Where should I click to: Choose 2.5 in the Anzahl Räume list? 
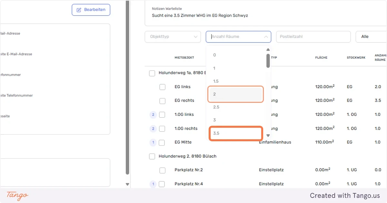click(236, 107)
